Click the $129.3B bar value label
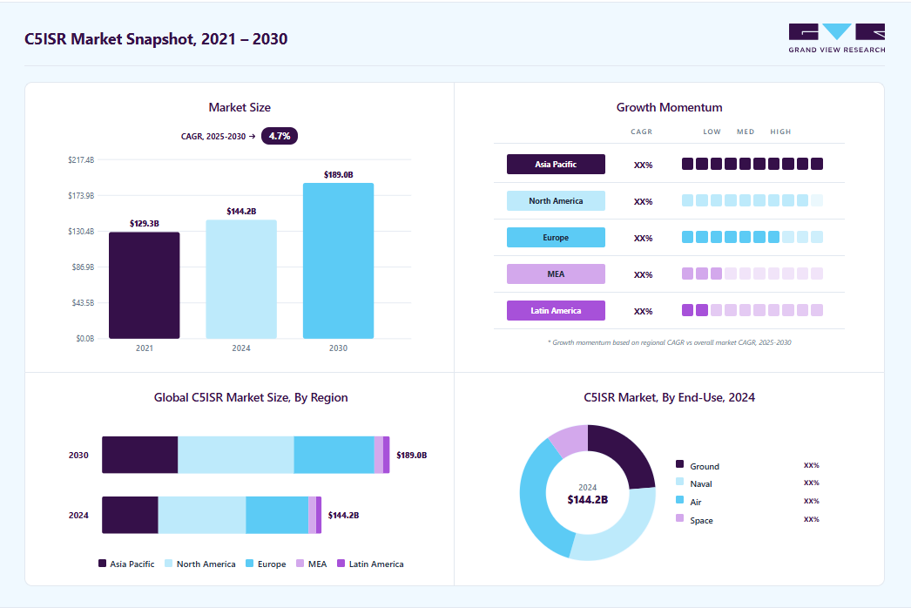Viewport: 911px width, 608px height. [144, 223]
